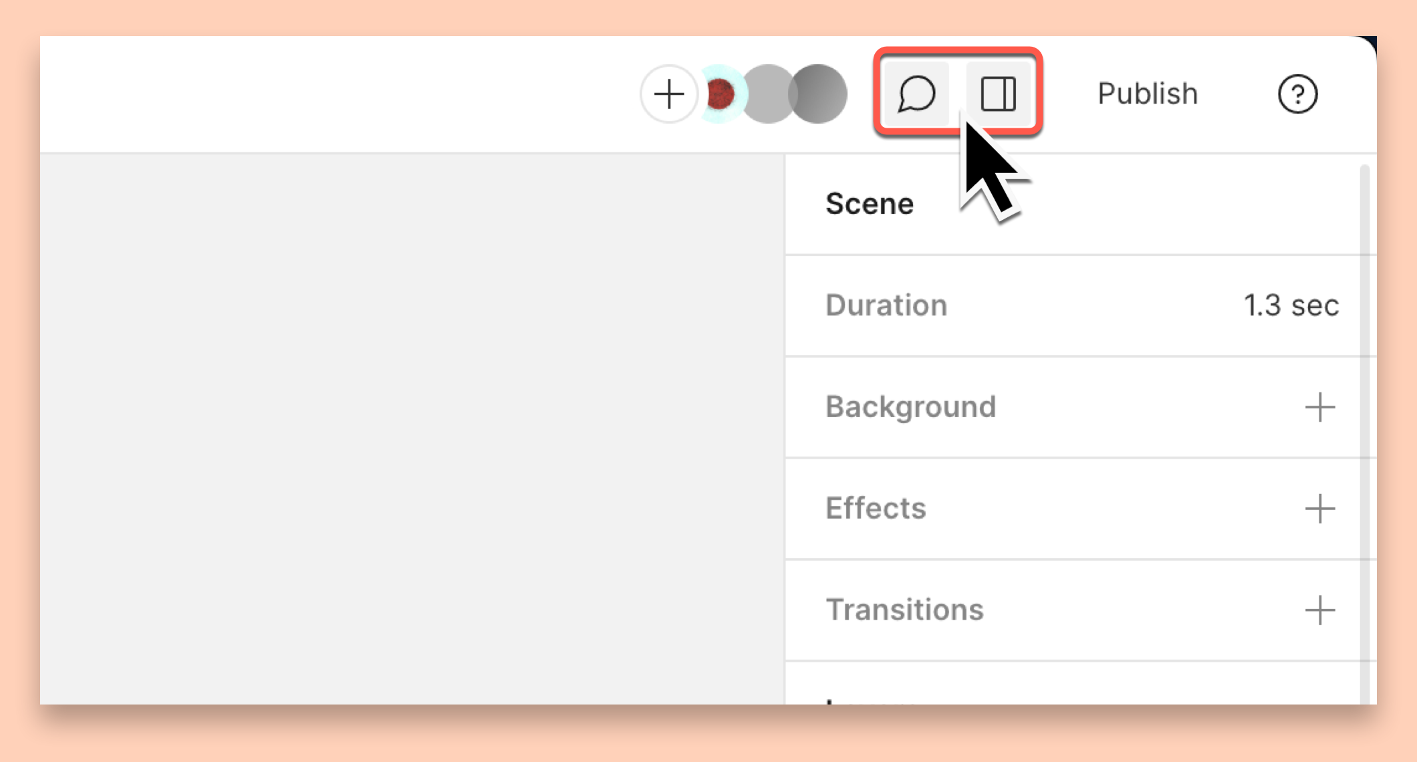Click the empty gray canvas area
The height and width of the screenshot is (762, 1417).
pyautogui.click(x=412, y=429)
